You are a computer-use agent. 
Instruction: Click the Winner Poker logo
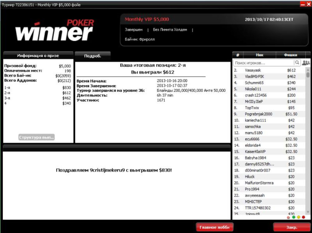click(x=55, y=30)
